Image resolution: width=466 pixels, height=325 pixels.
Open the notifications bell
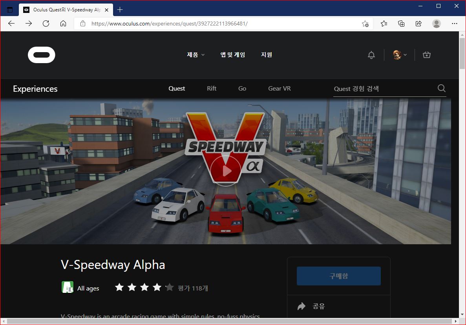tap(371, 55)
